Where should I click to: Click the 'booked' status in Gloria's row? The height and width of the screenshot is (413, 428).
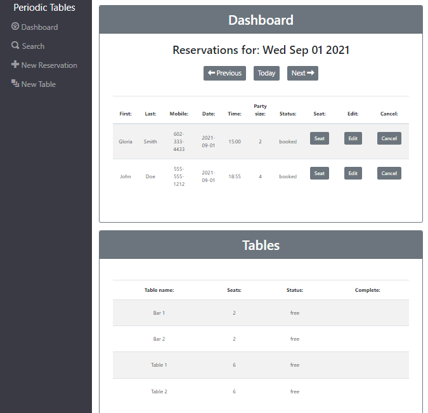click(288, 141)
